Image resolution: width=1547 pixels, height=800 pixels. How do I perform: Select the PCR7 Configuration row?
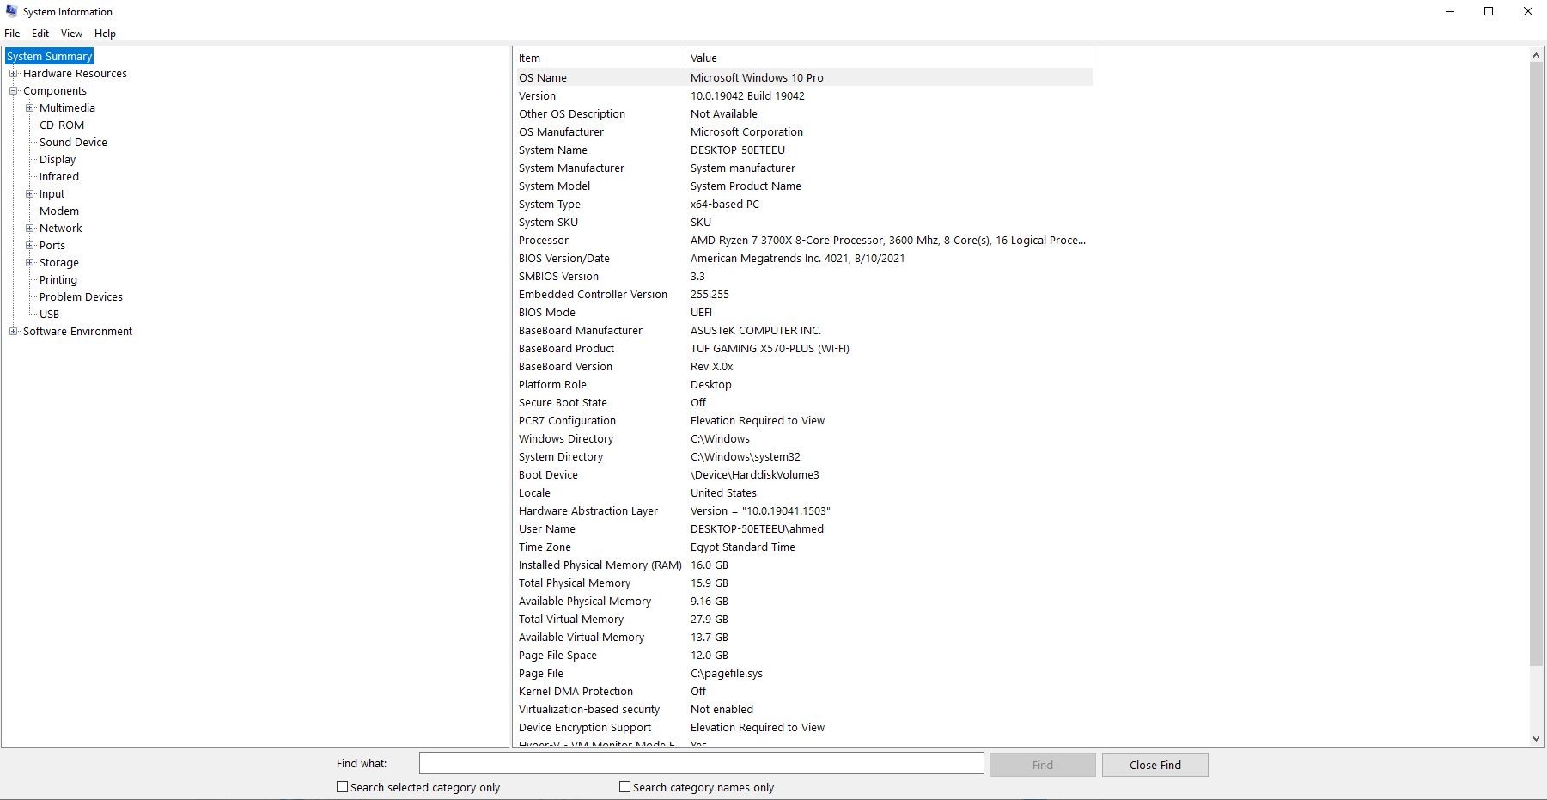[x=803, y=421]
